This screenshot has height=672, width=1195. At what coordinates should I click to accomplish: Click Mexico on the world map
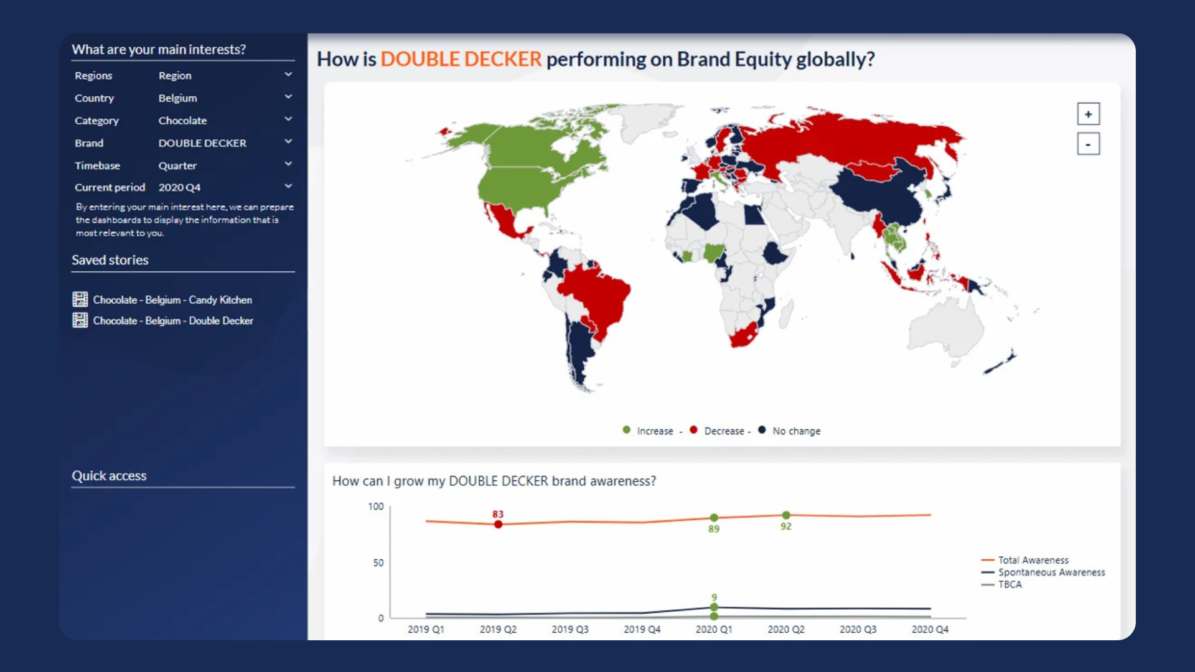pos(505,222)
